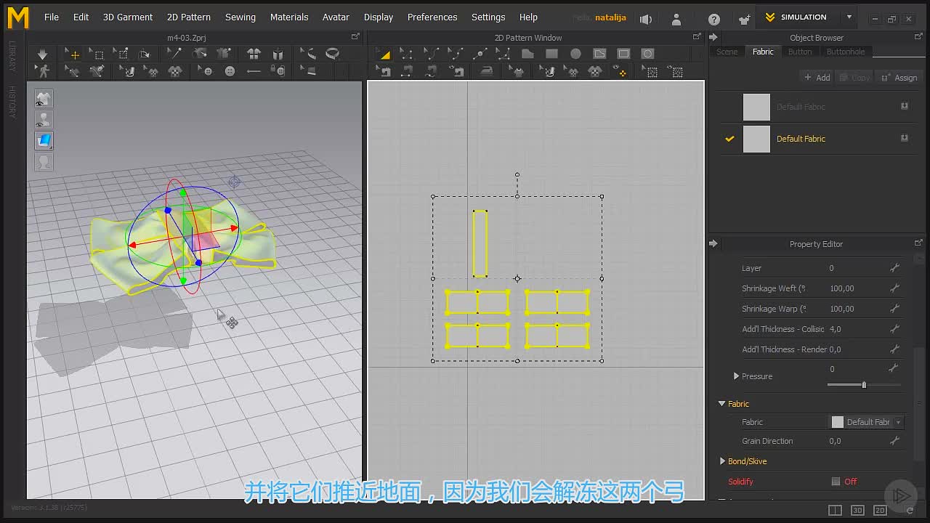Image resolution: width=930 pixels, height=523 pixels.
Task: Open the LIBRARY side panel
Action: 12,56
